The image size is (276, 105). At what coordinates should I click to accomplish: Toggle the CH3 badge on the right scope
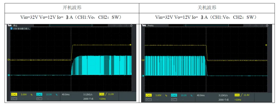coord(148,100)
